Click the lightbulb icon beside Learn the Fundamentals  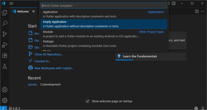tap(119, 56)
